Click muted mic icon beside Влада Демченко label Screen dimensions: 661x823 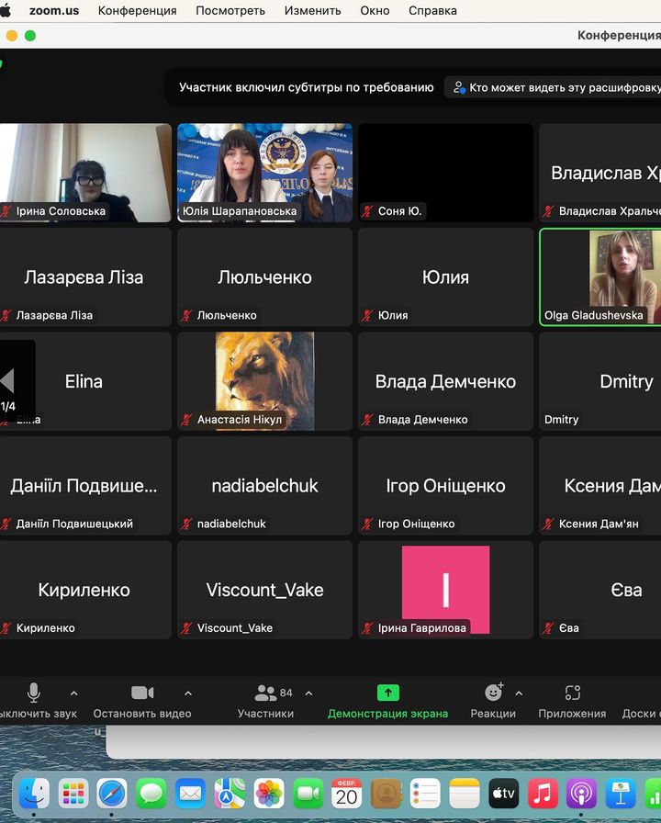point(368,420)
